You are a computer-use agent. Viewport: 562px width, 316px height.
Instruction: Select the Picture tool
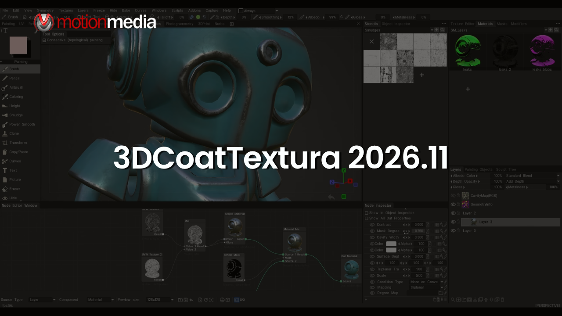coord(20,180)
